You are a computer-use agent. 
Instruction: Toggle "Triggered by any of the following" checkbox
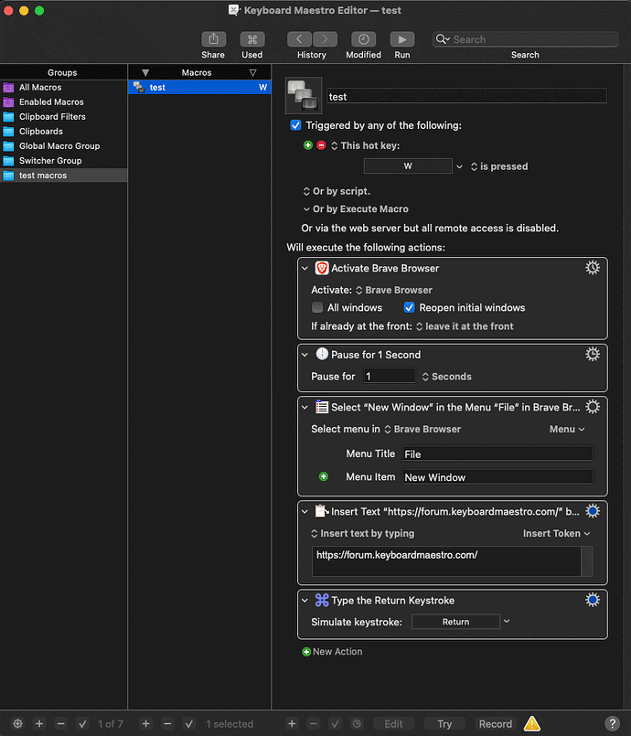[295, 125]
